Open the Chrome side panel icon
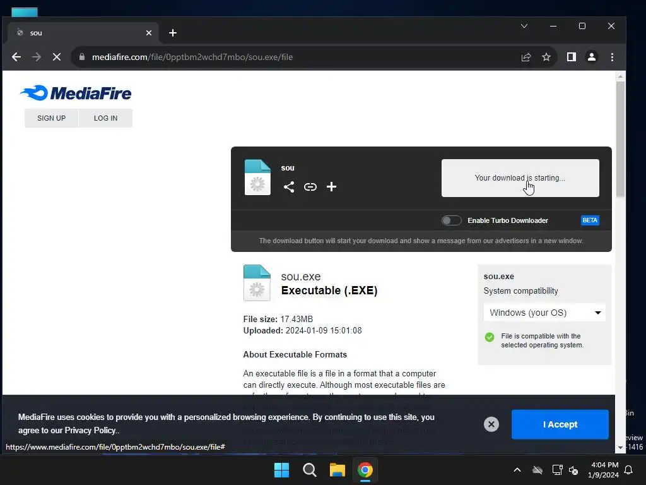646x485 pixels. click(x=572, y=57)
